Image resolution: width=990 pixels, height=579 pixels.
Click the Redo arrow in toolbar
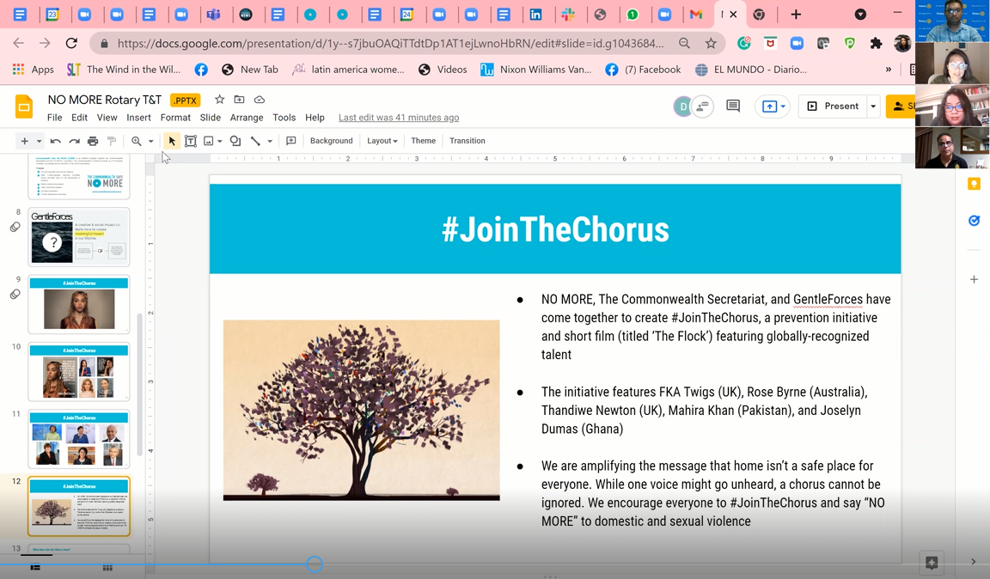pyautogui.click(x=74, y=141)
